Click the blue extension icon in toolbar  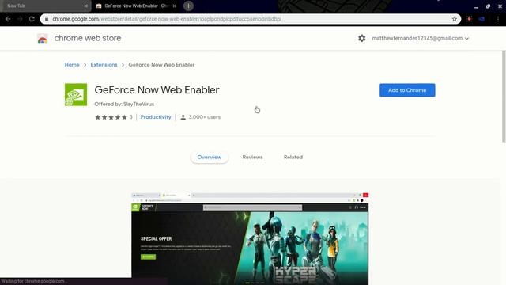[x=481, y=19]
